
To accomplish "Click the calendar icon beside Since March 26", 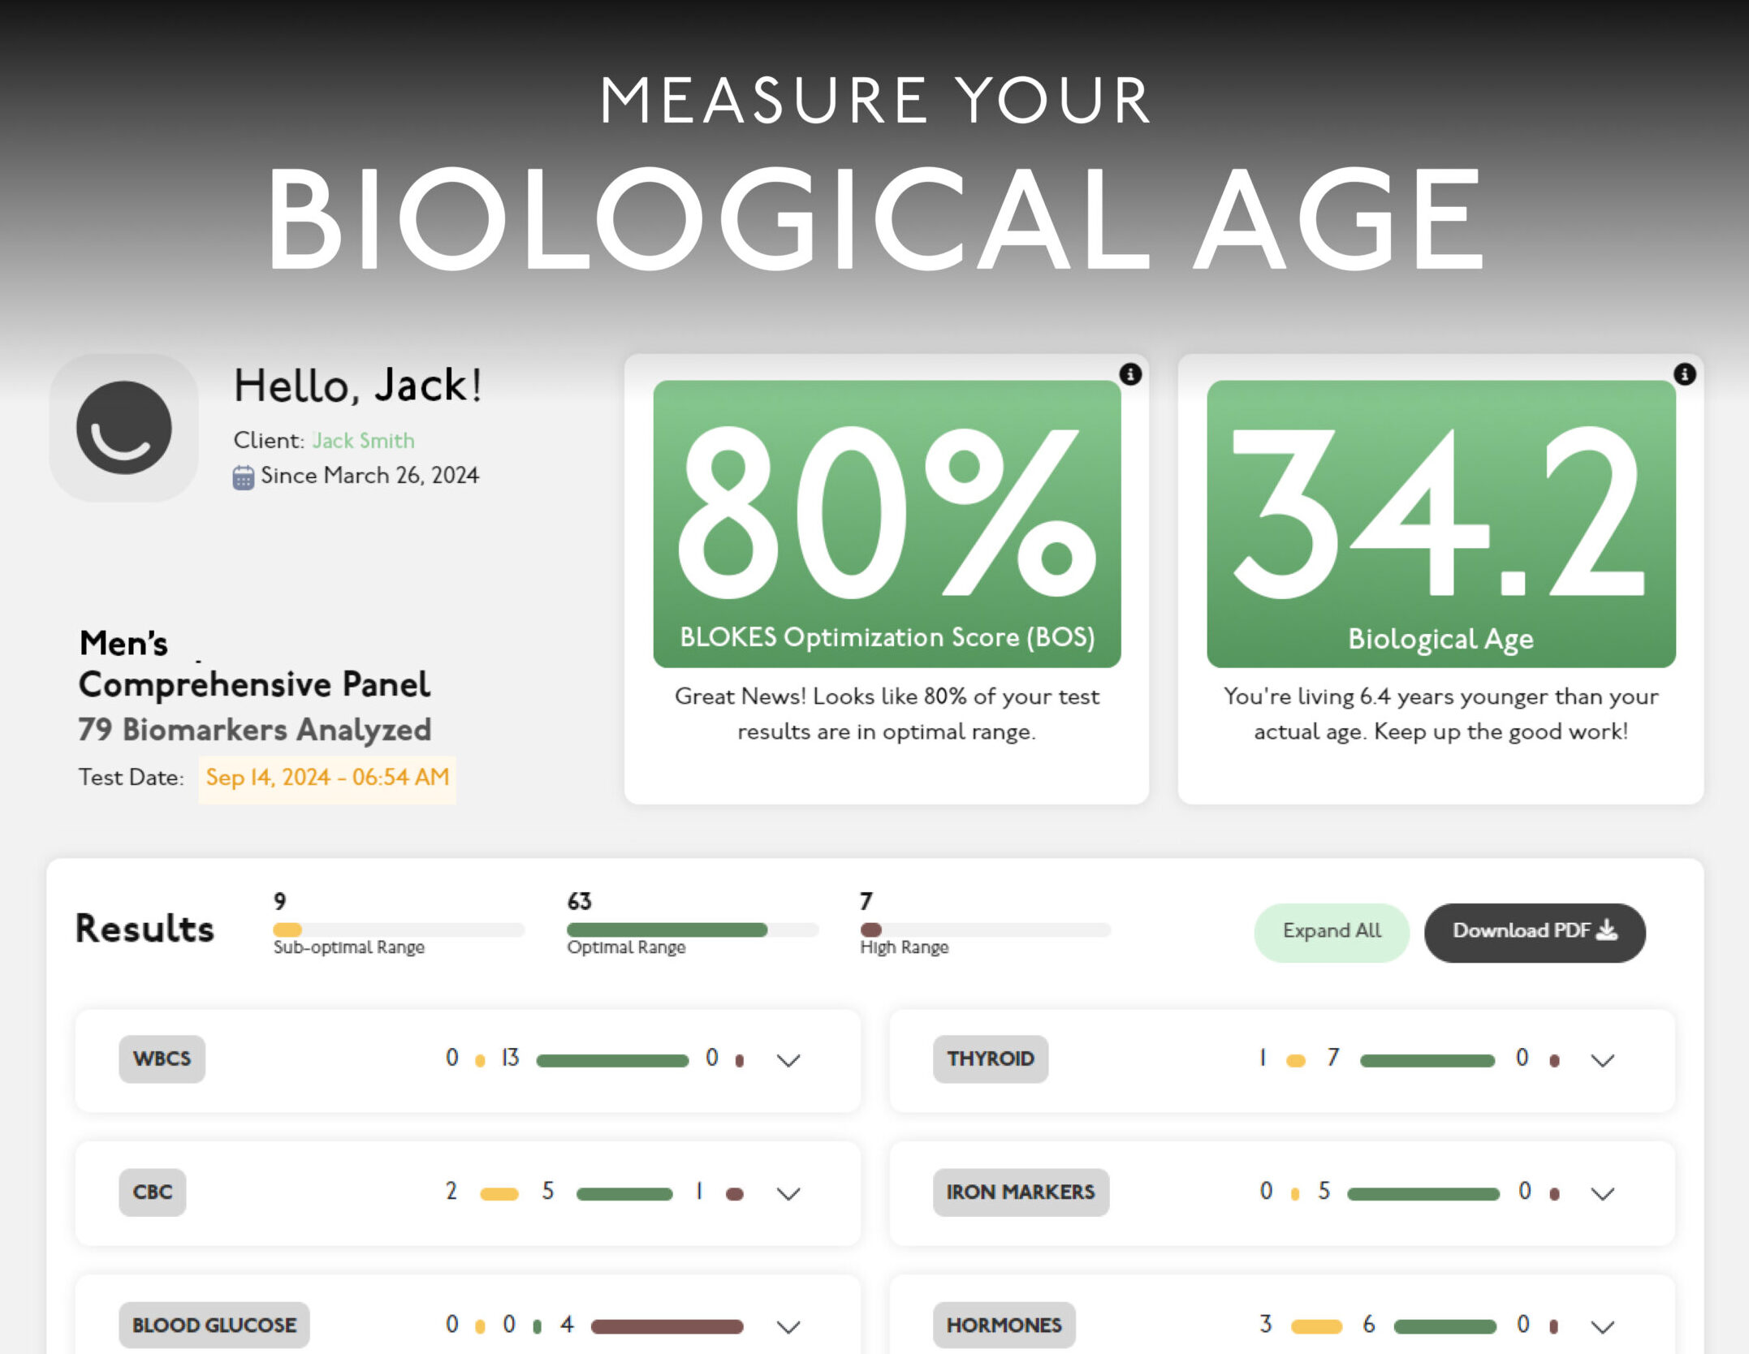I will (243, 477).
